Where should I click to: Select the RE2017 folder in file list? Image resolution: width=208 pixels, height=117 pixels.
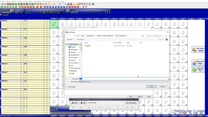coord(89,46)
